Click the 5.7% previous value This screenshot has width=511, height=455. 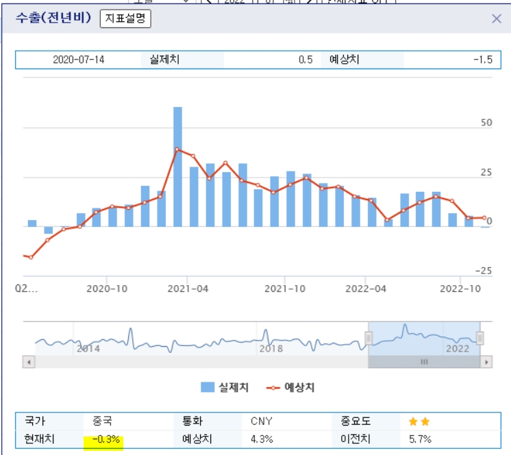pyautogui.click(x=420, y=439)
